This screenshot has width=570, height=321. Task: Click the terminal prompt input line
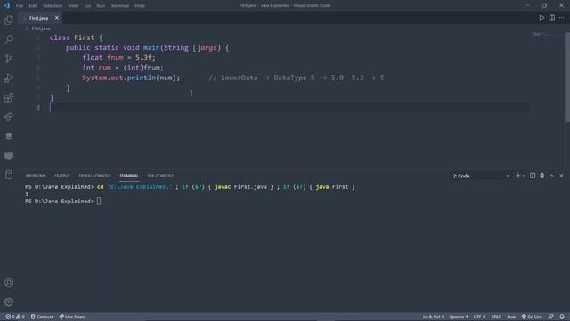point(63,202)
